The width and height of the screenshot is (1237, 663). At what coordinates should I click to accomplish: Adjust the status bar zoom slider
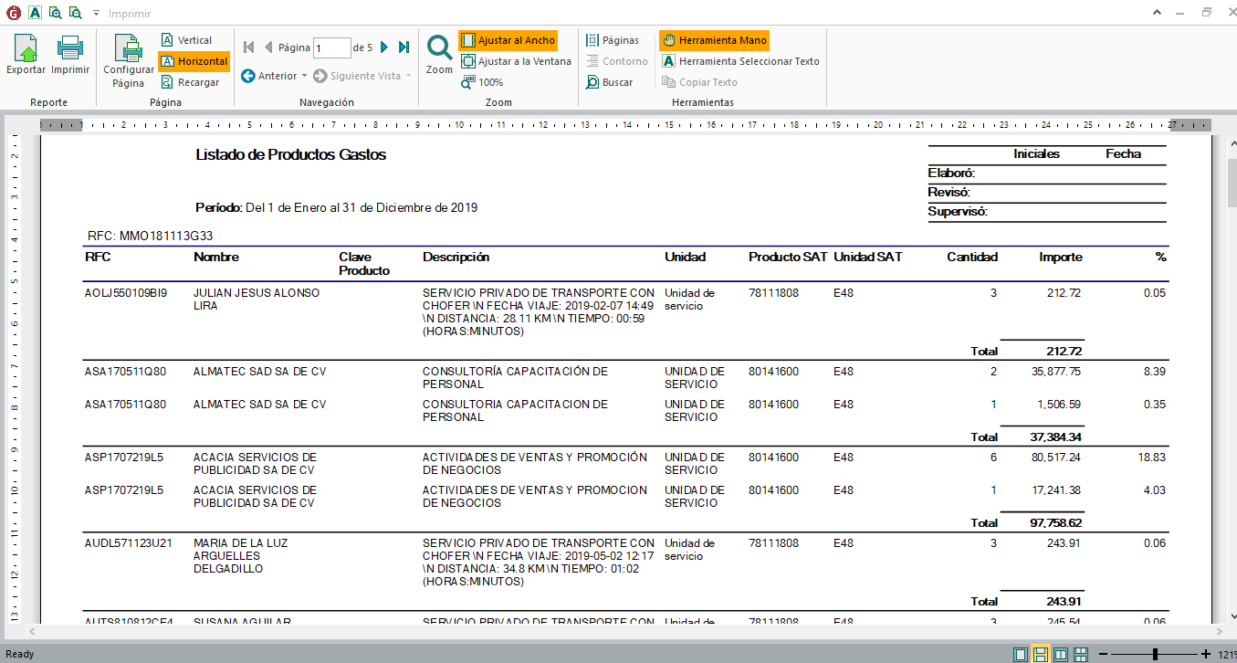click(1156, 654)
